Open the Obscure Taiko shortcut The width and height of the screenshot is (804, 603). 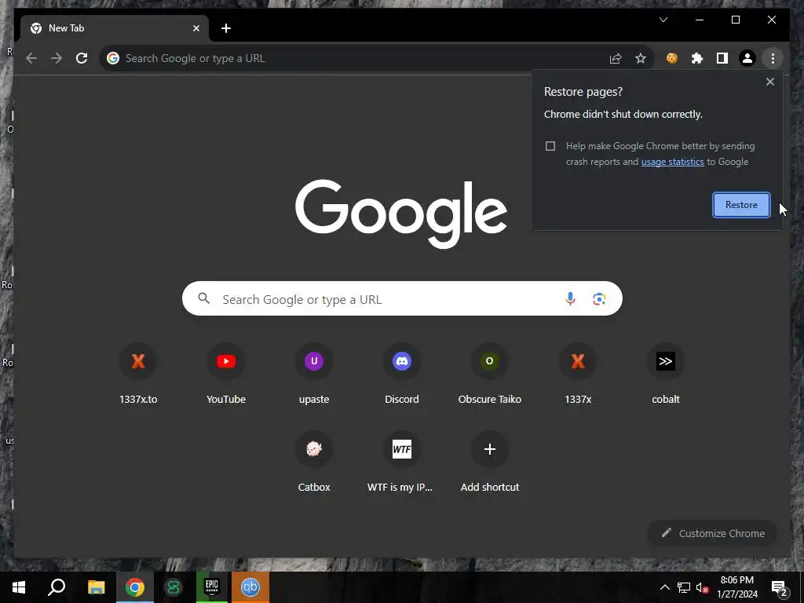coord(490,375)
